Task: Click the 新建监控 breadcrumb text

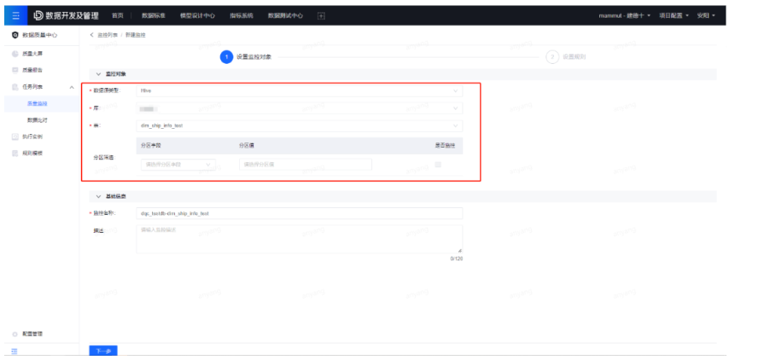Action: click(135, 35)
